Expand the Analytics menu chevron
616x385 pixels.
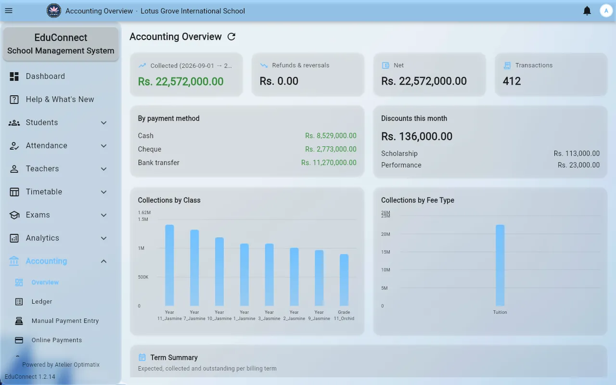click(103, 238)
